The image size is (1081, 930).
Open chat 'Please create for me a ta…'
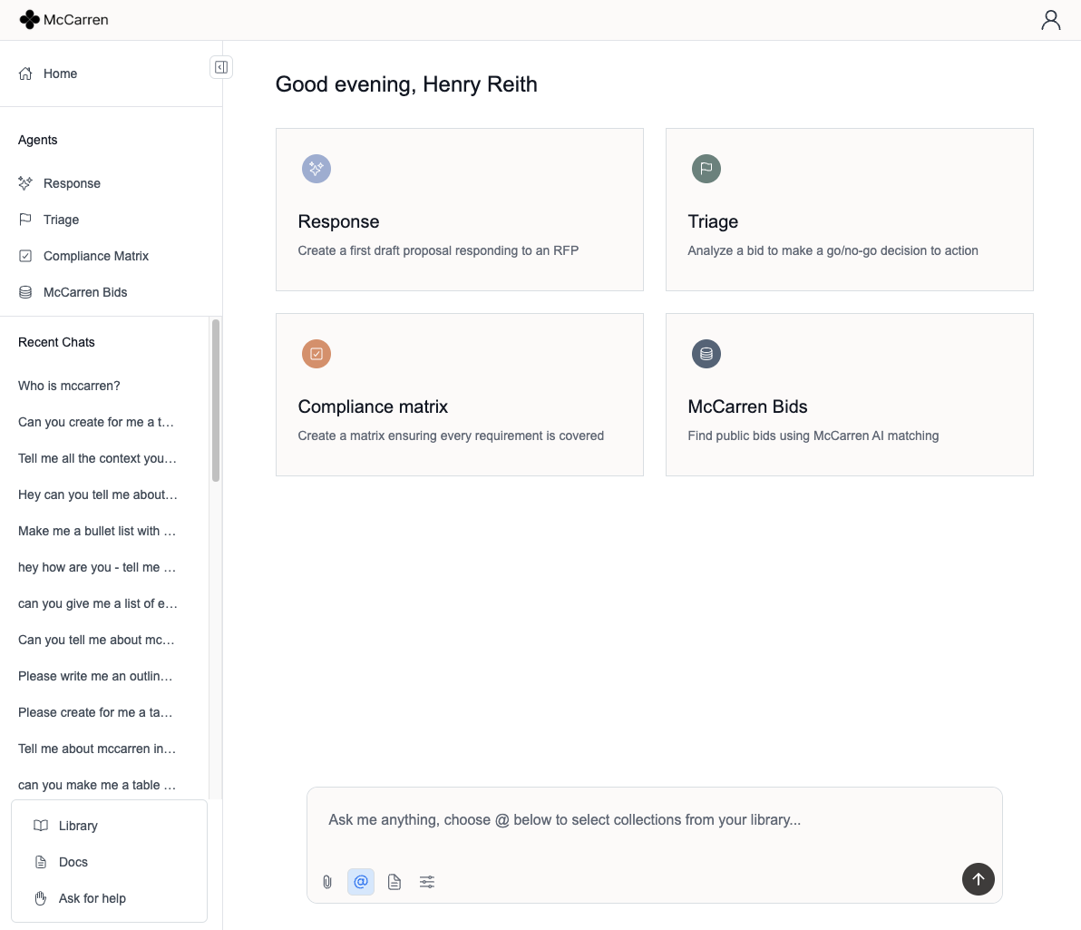pyautogui.click(x=95, y=712)
